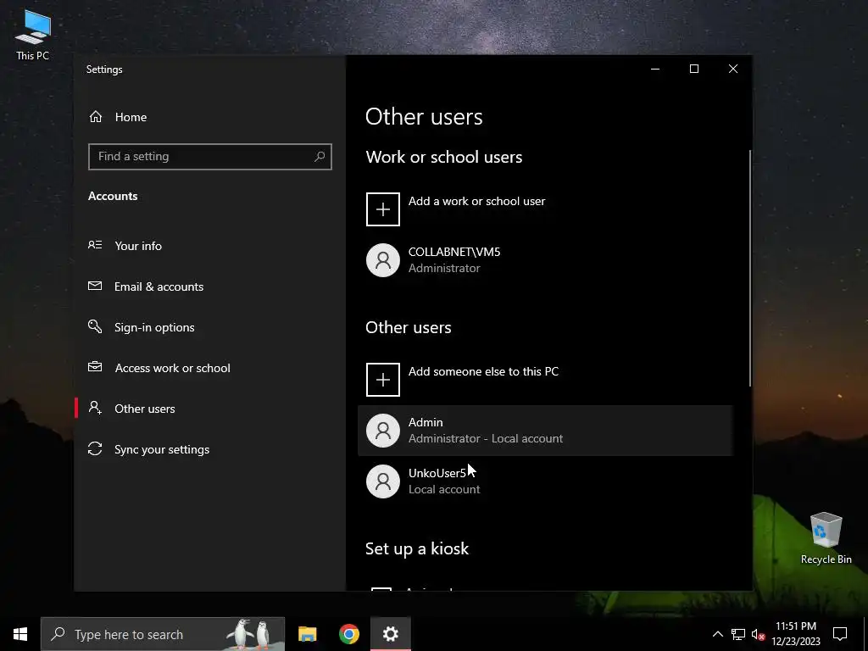The width and height of the screenshot is (868, 651).
Task: Click the Email & accounts envelope icon
Action: pyautogui.click(x=95, y=287)
